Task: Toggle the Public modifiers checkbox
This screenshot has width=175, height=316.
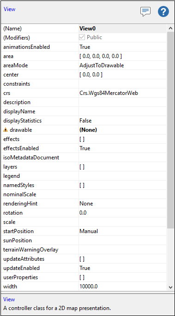Action: tap(82, 37)
